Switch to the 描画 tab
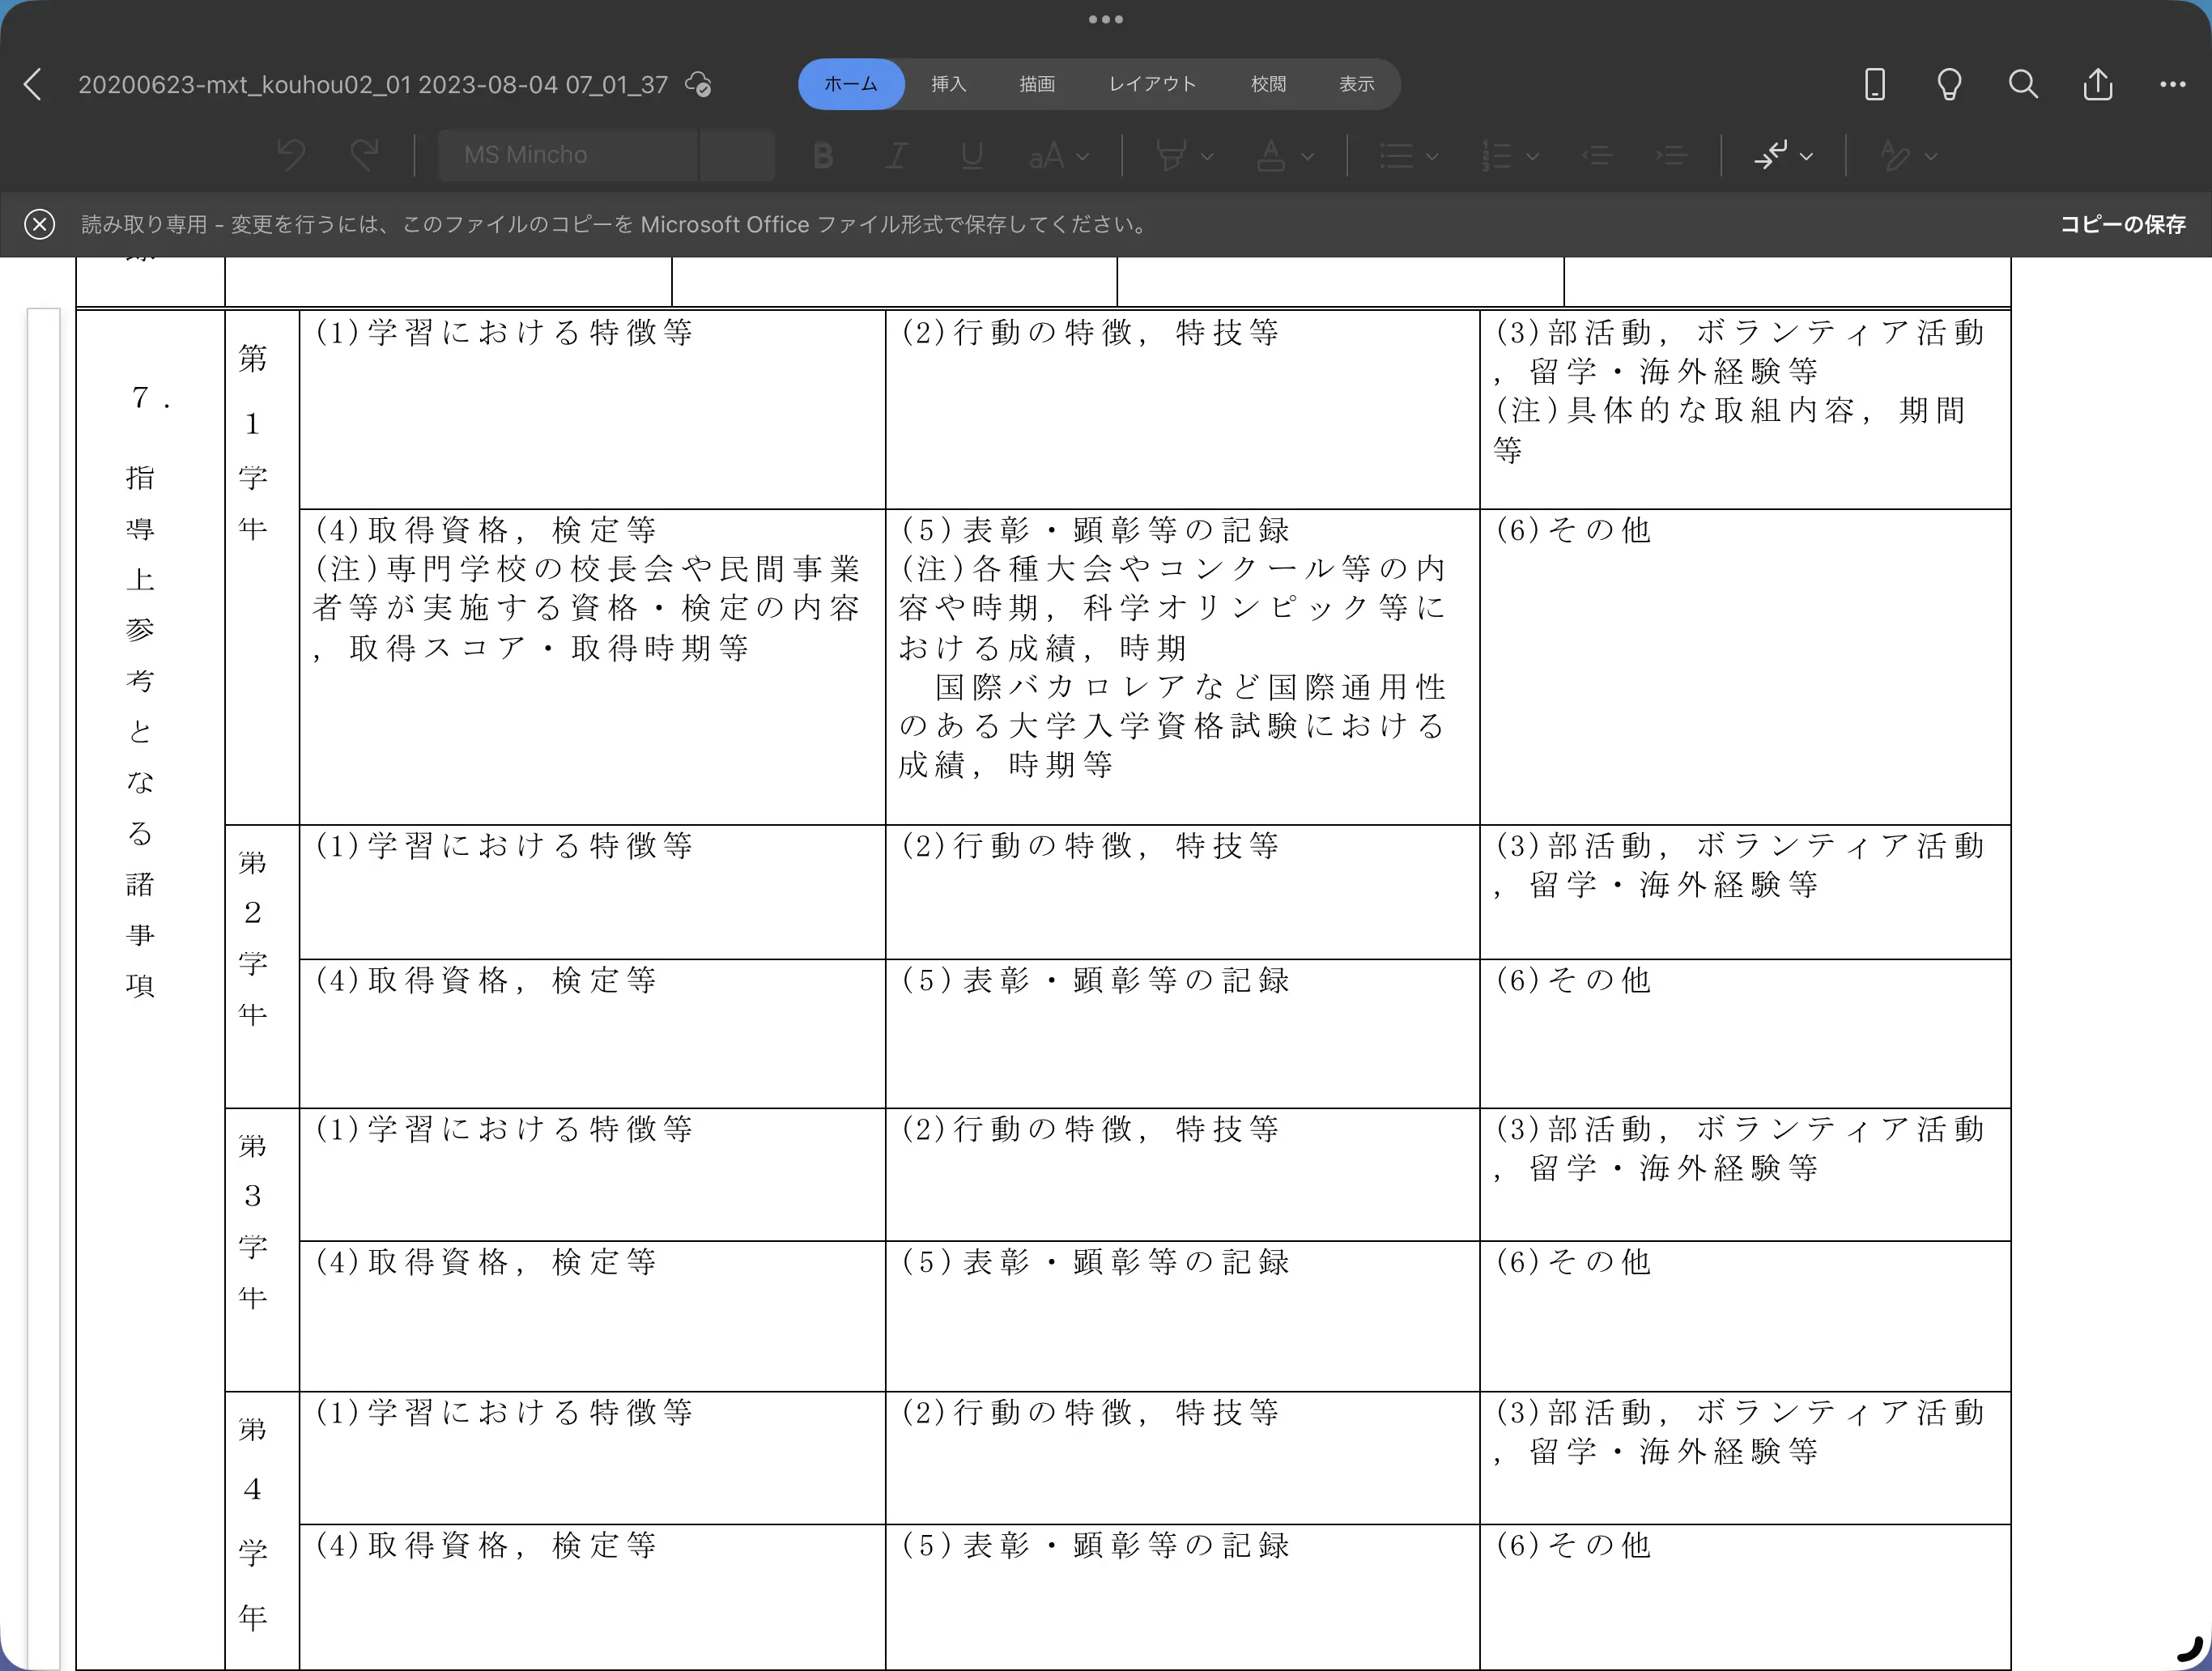Screen dimensions: 2212x1671 [x=1037, y=84]
